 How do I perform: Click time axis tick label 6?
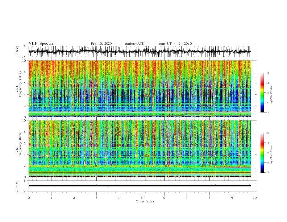pyautogui.click(x=164, y=198)
